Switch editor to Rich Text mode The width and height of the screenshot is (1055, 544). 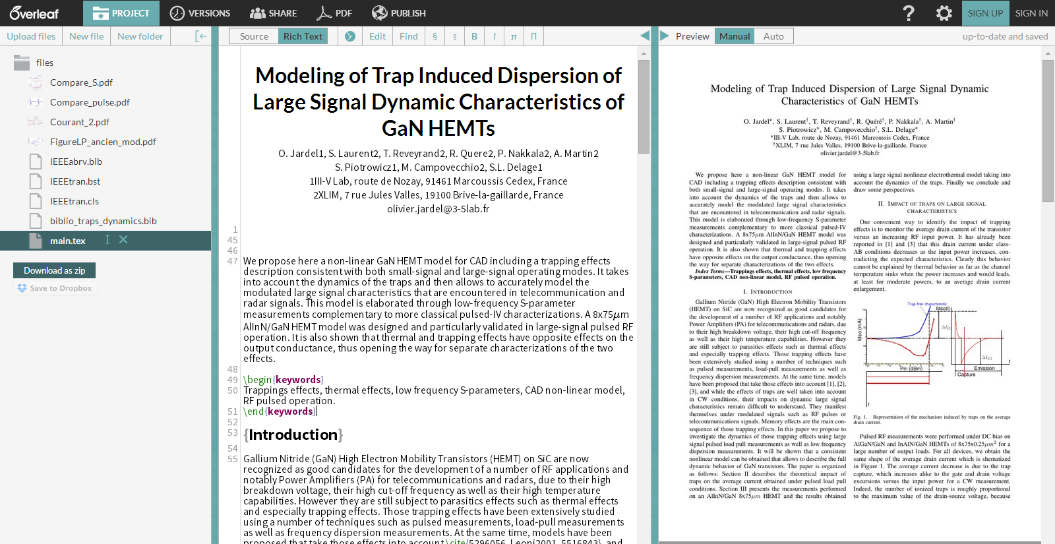pos(303,36)
